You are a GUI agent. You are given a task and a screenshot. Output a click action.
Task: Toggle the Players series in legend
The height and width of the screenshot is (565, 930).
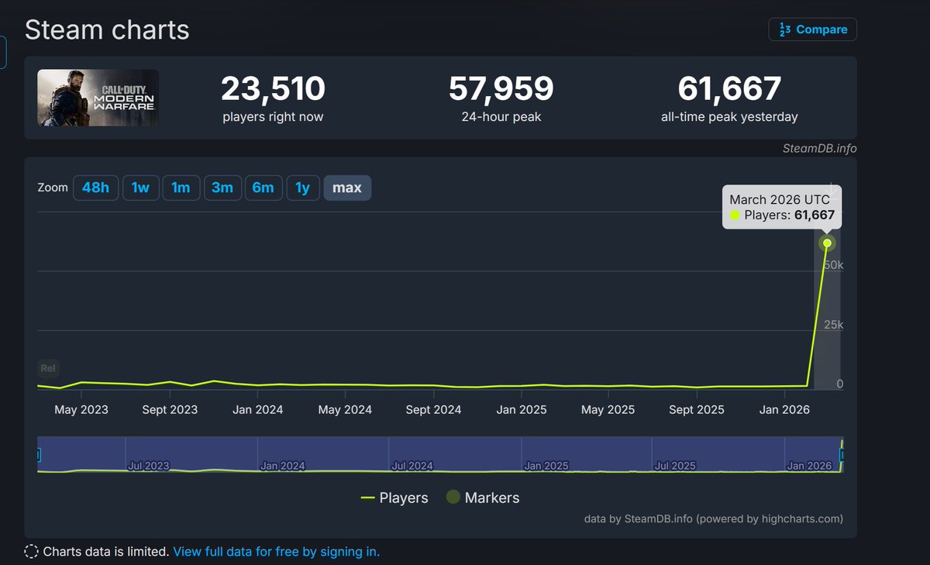[394, 498]
